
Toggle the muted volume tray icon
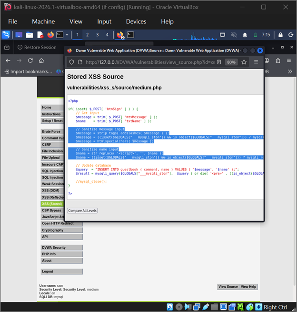click(x=234, y=35)
